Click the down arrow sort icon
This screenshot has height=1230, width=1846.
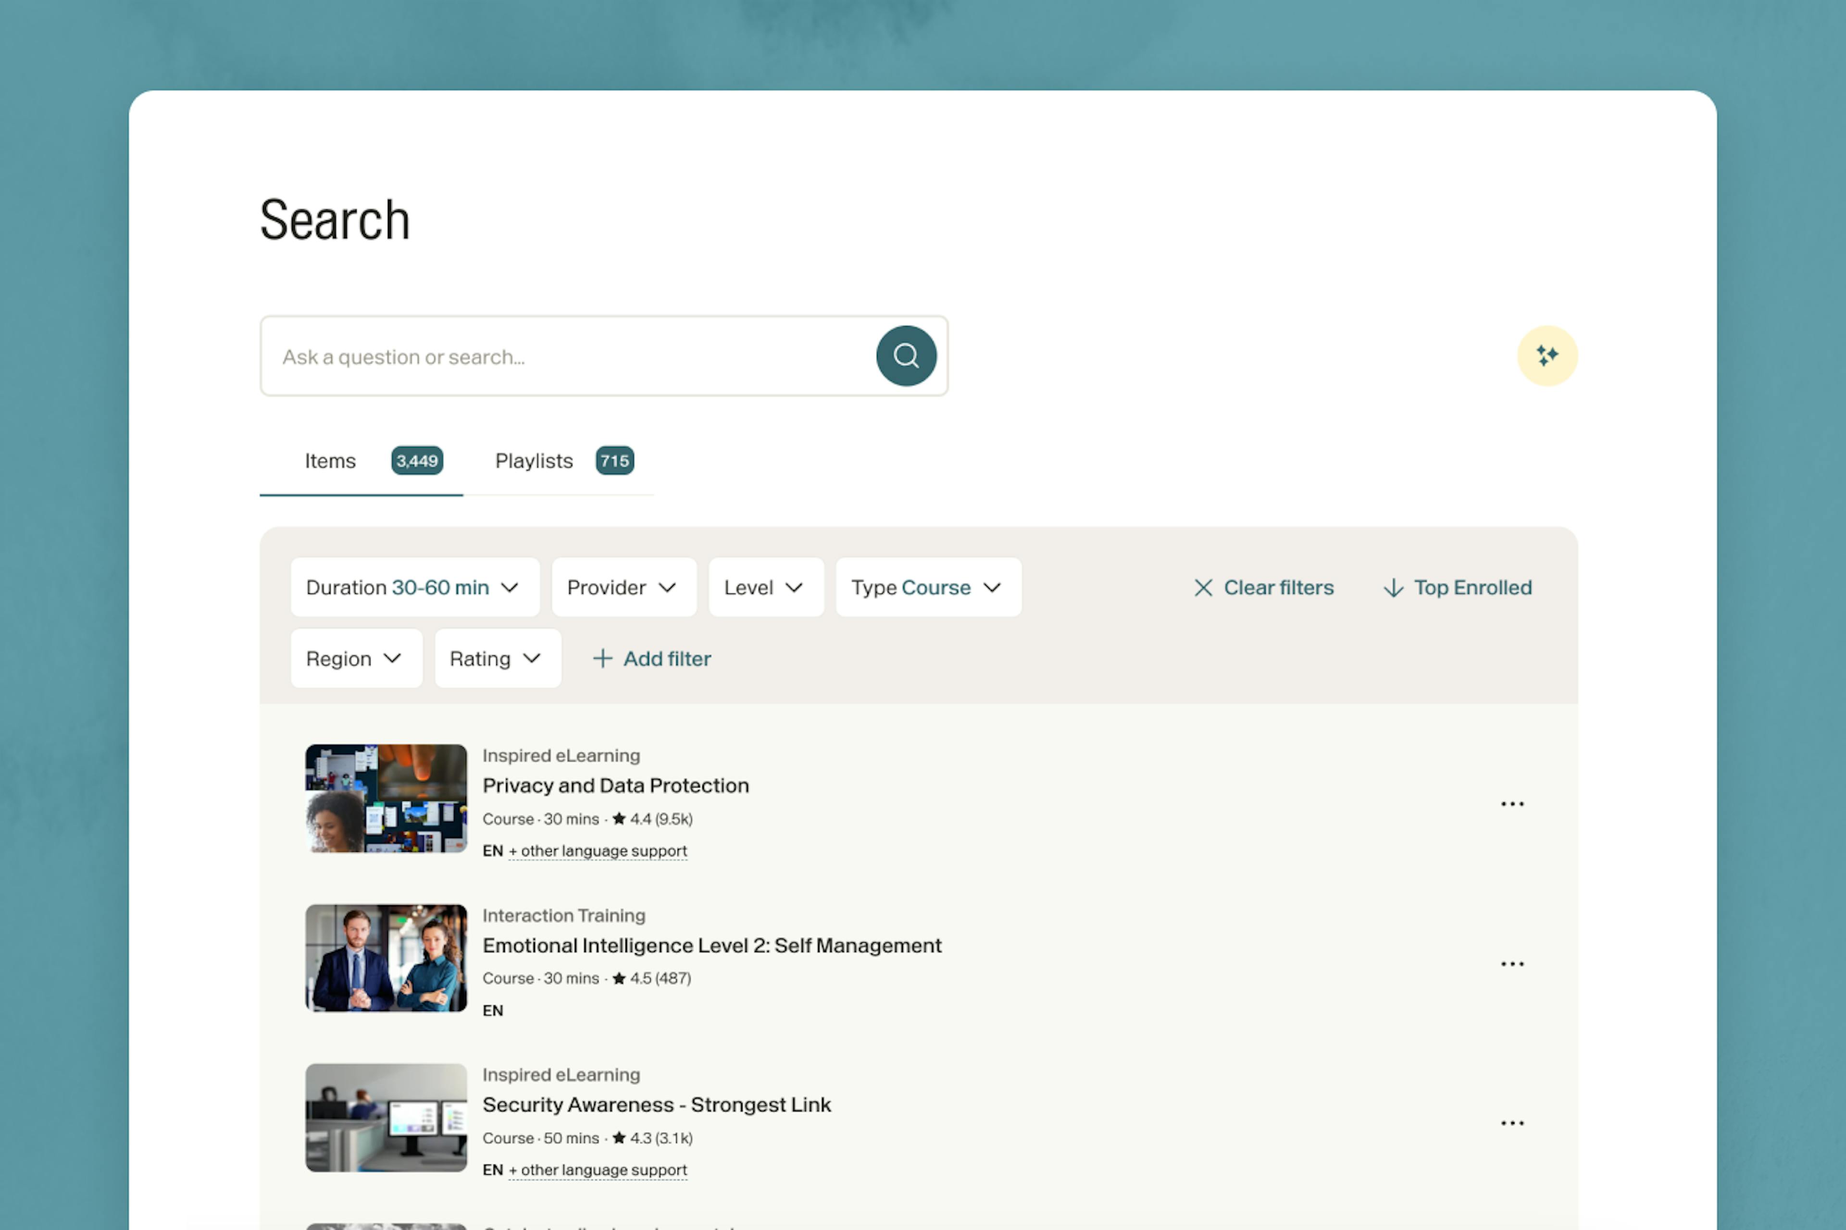click(1393, 588)
